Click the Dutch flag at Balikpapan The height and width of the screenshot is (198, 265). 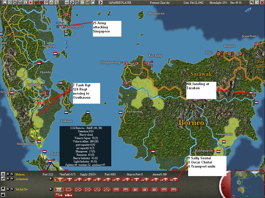coord(218,151)
